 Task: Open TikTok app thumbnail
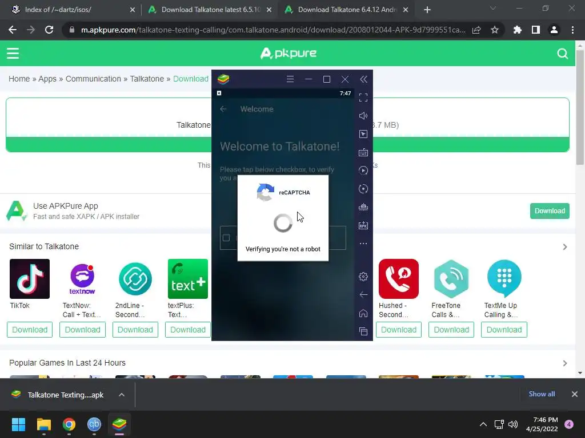pos(30,278)
